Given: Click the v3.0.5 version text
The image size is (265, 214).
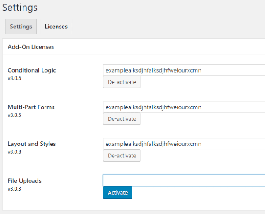Looking at the screenshot, I should 15,115.
